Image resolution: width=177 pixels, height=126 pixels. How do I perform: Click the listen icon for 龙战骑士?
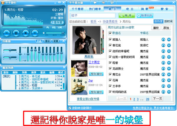(163, 68)
